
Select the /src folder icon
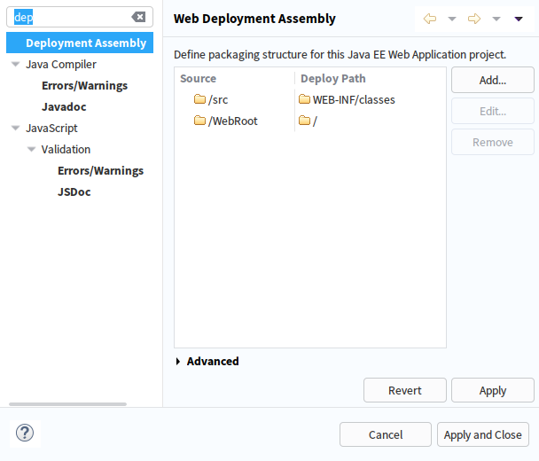[x=199, y=99]
